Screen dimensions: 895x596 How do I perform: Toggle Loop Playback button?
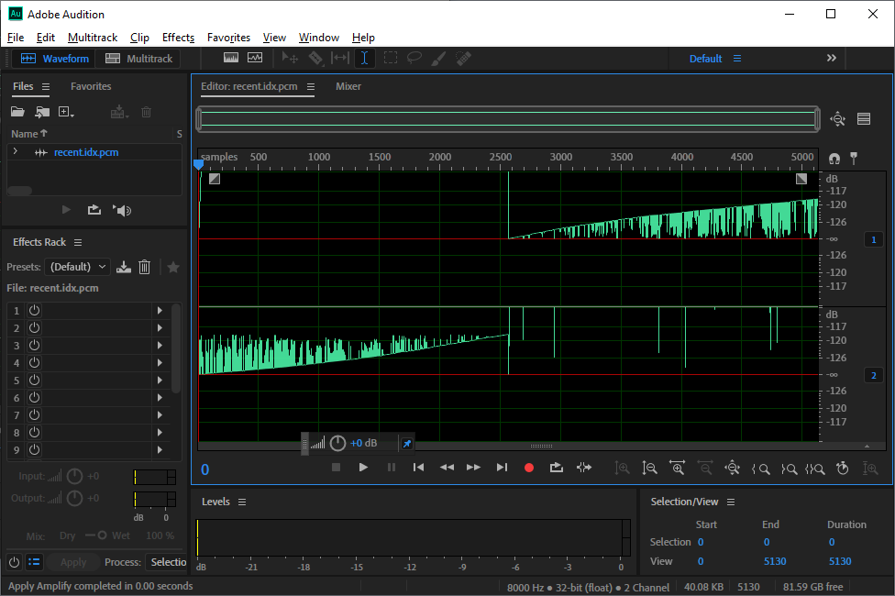[556, 468]
